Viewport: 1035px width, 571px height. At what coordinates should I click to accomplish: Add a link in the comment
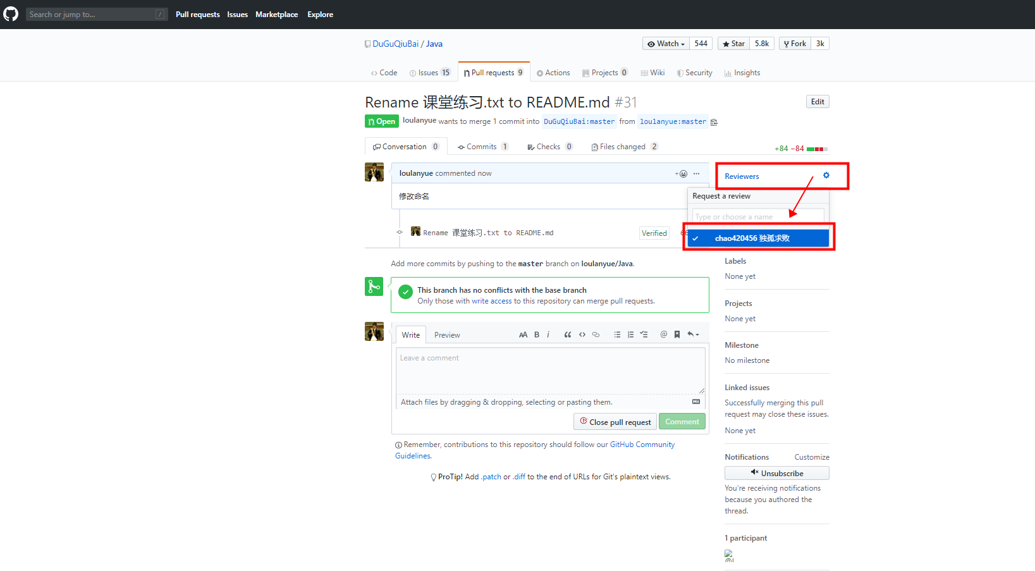coord(596,335)
